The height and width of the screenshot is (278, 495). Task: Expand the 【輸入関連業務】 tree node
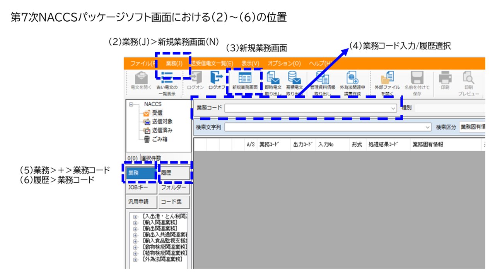pos(135,222)
